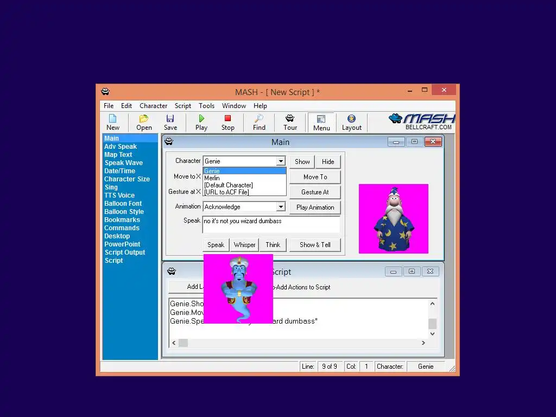Open the Help menu
The width and height of the screenshot is (556, 417).
point(260,106)
